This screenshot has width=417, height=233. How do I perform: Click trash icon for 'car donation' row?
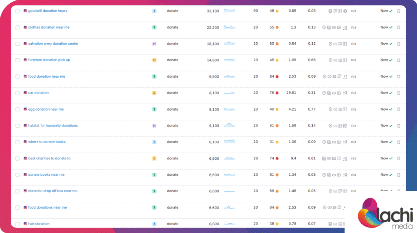coord(399,93)
